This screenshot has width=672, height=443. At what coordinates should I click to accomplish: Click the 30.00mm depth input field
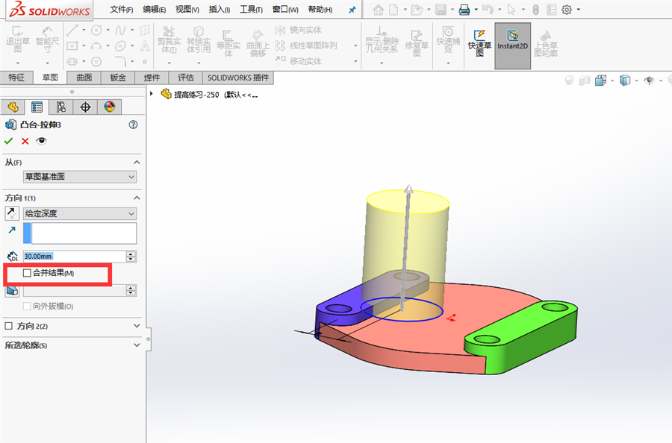pyautogui.click(x=75, y=257)
